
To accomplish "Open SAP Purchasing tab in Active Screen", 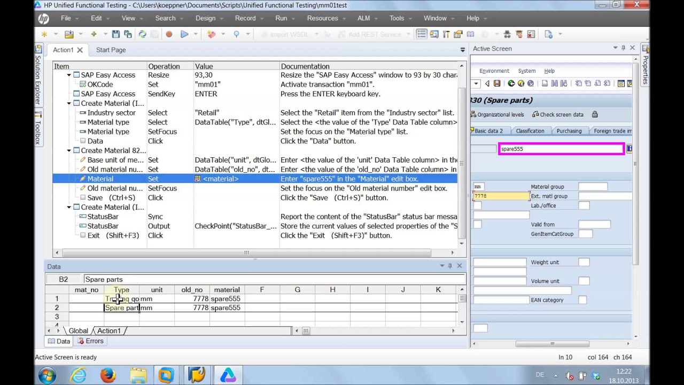I will click(x=569, y=131).
